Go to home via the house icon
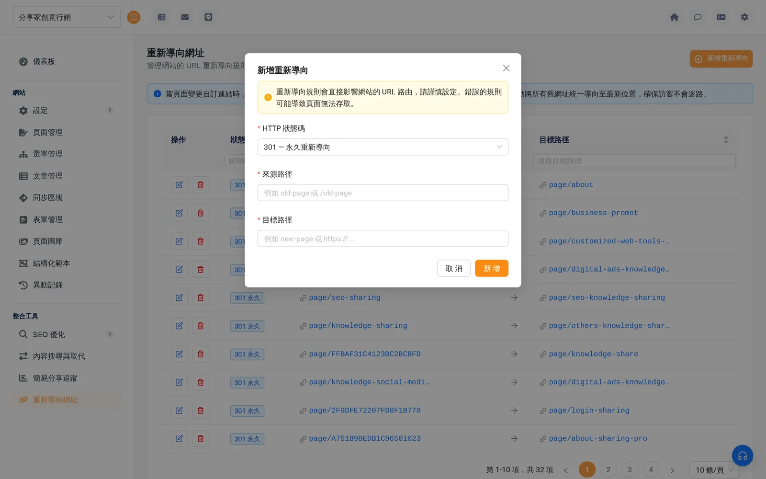This screenshot has height=479, width=766. click(674, 17)
